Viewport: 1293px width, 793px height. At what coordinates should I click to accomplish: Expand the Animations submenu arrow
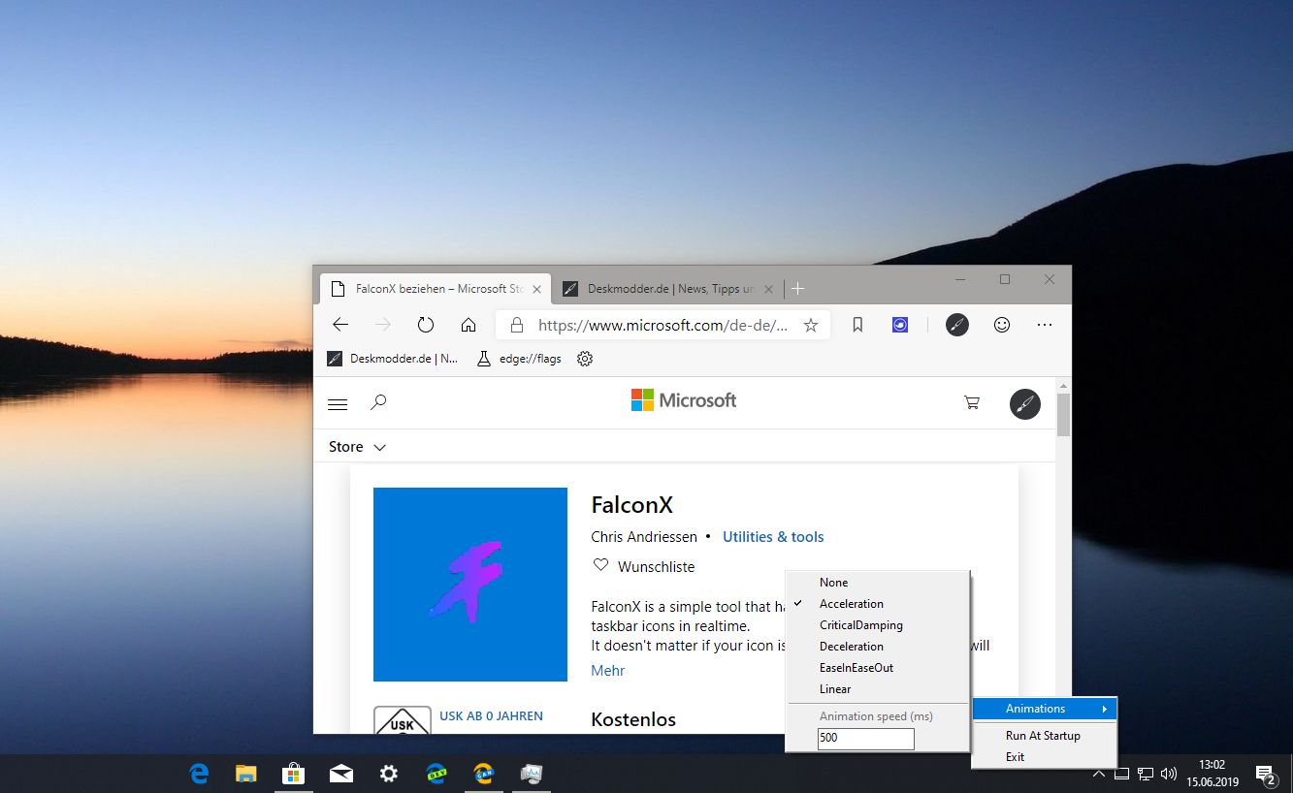(1104, 709)
